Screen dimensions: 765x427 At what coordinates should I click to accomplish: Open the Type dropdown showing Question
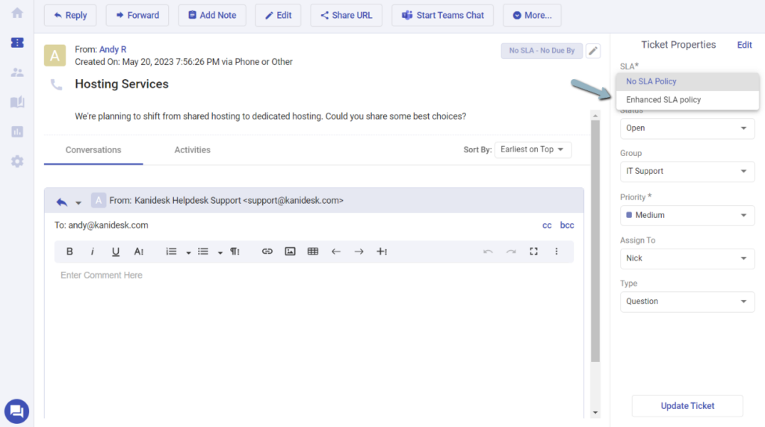click(x=687, y=302)
